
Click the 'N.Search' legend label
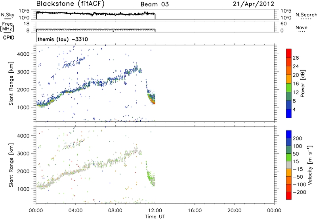click(x=306, y=15)
